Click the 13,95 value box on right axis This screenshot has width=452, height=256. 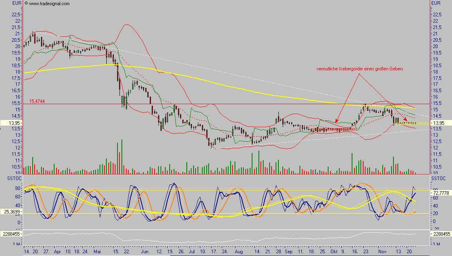coord(441,123)
